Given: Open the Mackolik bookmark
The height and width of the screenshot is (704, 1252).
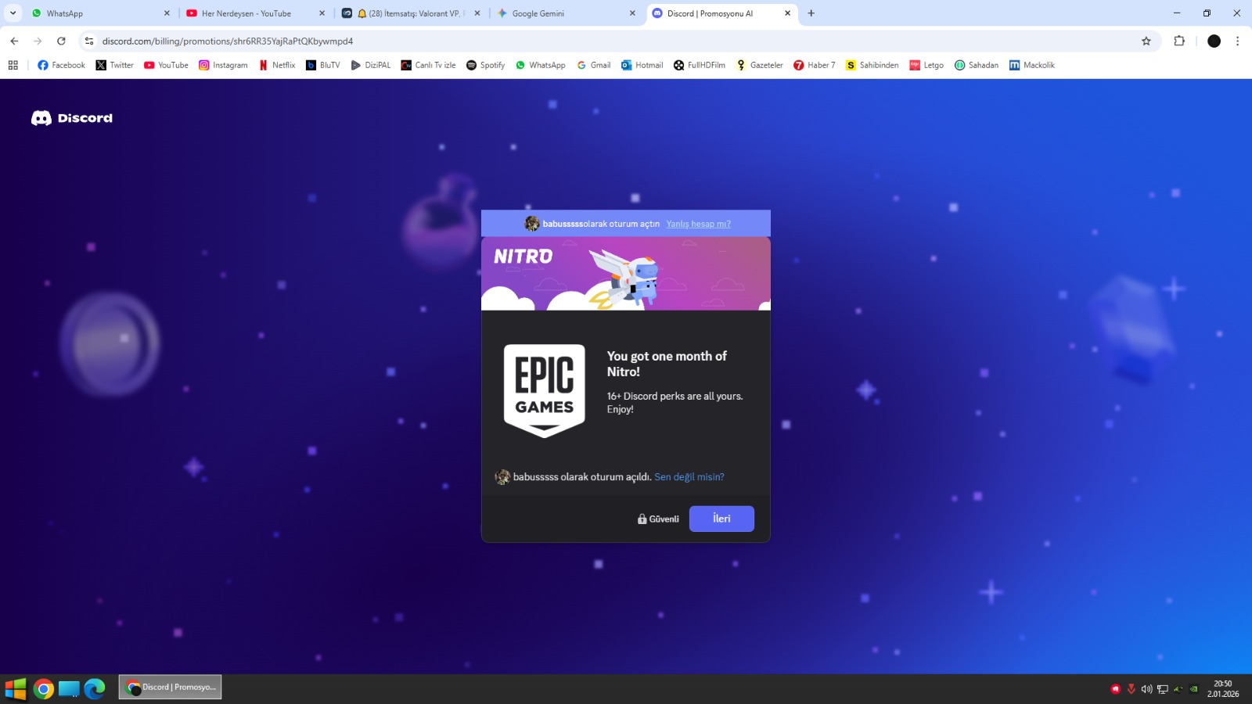Looking at the screenshot, I should (x=1031, y=65).
